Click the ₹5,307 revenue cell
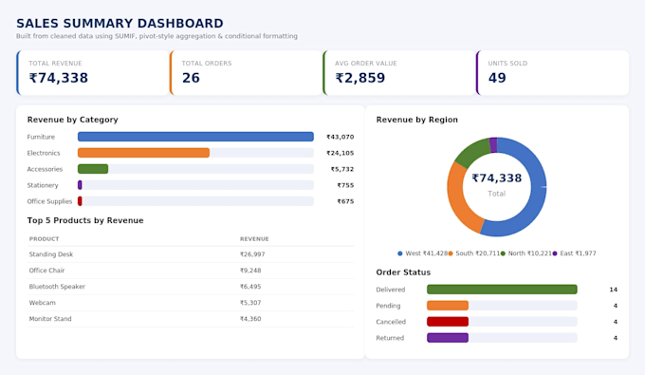The image size is (645, 375). [x=250, y=303]
